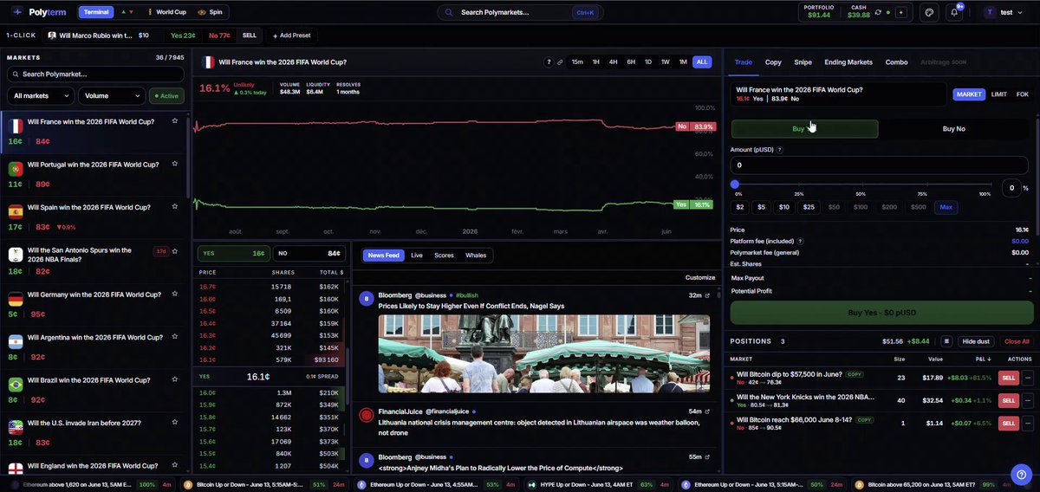The height and width of the screenshot is (492, 1040).
Task: Open the notifications bell
Action: (x=954, y=13)
